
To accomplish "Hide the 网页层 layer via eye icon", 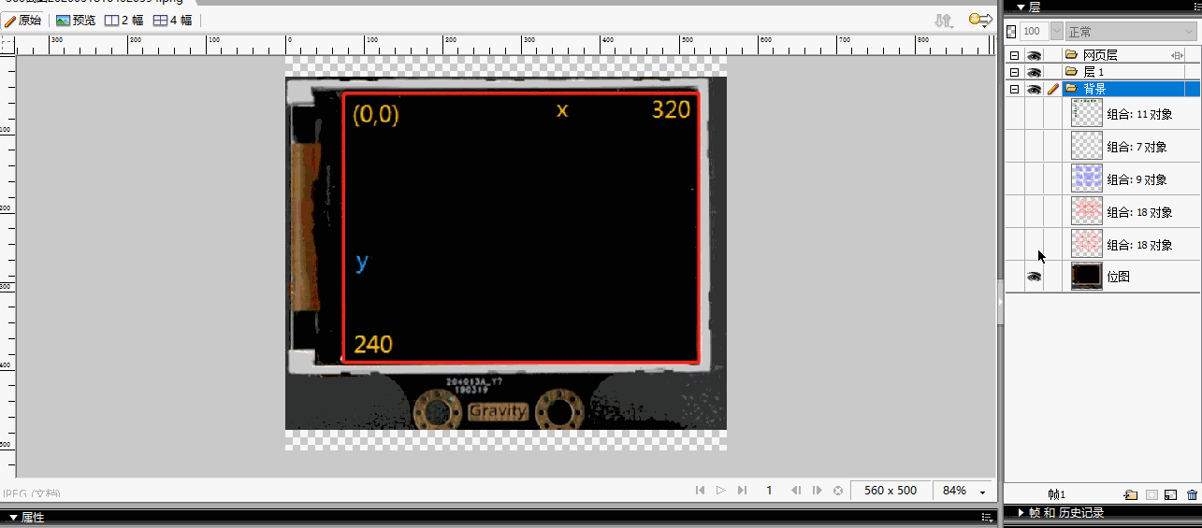I will (x=1034, y=56).
